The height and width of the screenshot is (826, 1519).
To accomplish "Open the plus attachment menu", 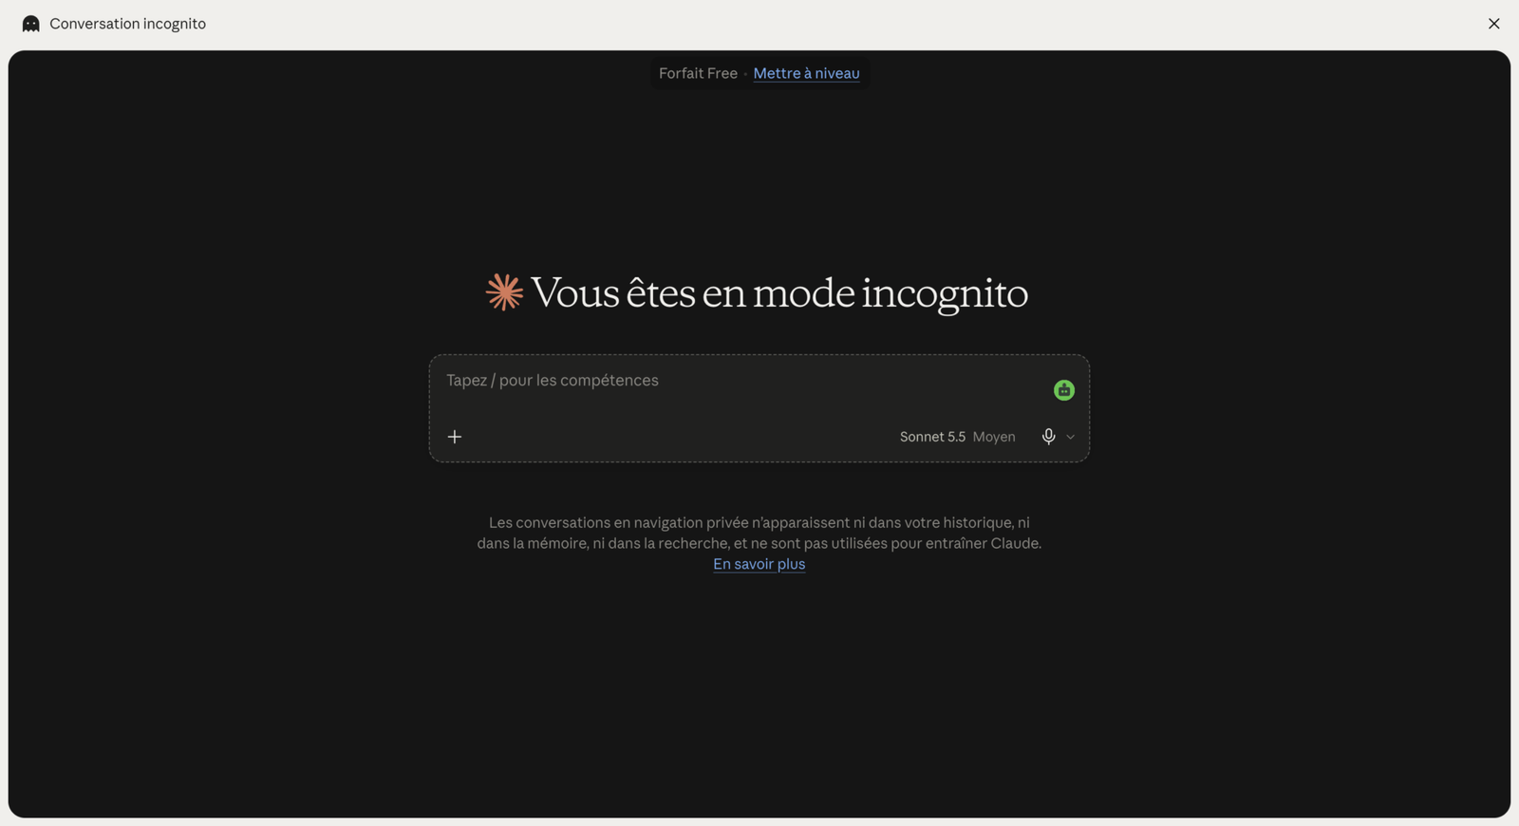I will (455, 437).
